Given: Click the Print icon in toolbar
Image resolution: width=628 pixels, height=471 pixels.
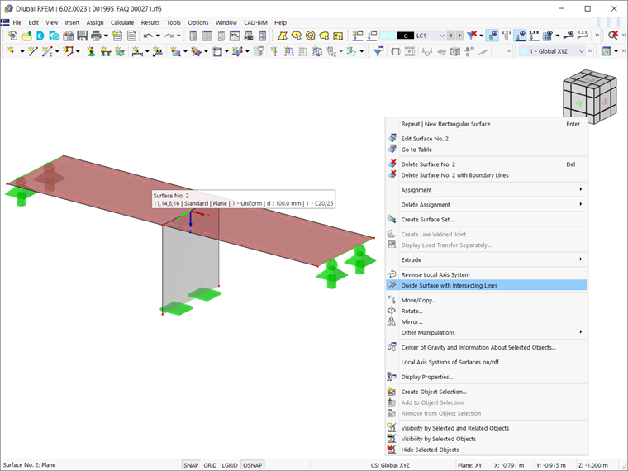Looking at the screenshot, I should pyautogui.click(x=96, y=36).
